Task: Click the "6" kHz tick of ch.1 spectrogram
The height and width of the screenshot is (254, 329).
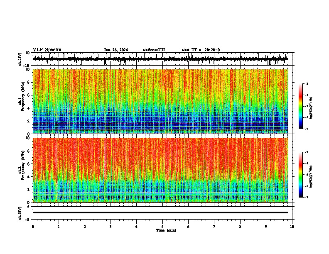Action: [x=29, y=95]
